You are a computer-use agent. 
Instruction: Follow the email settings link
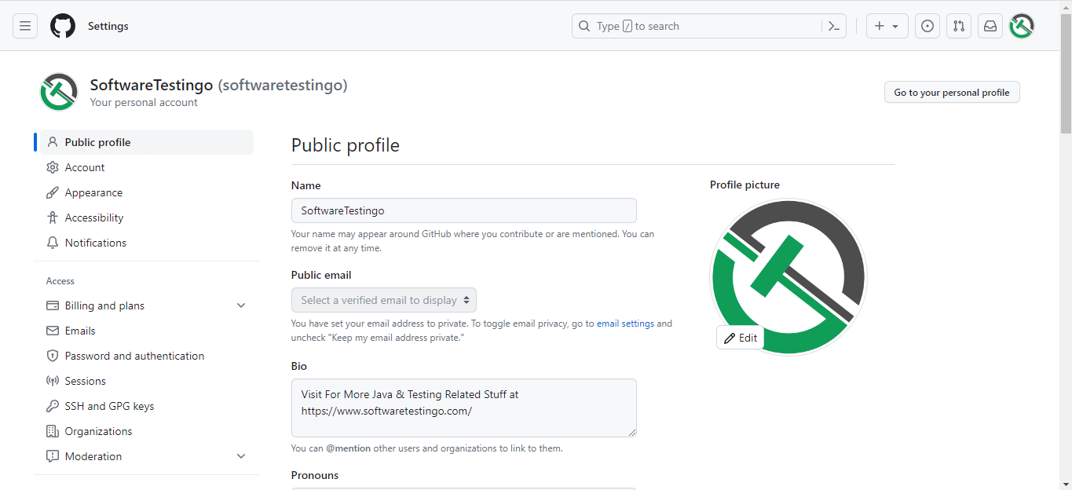coord(625,324)
